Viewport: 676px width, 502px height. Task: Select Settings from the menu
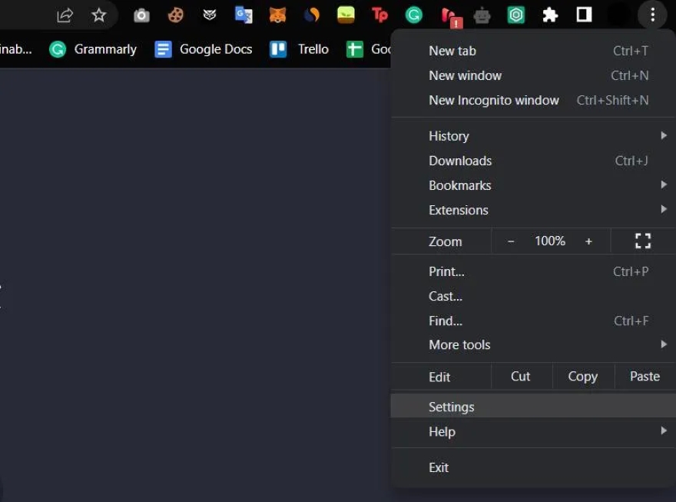click(x=452, y=407)
